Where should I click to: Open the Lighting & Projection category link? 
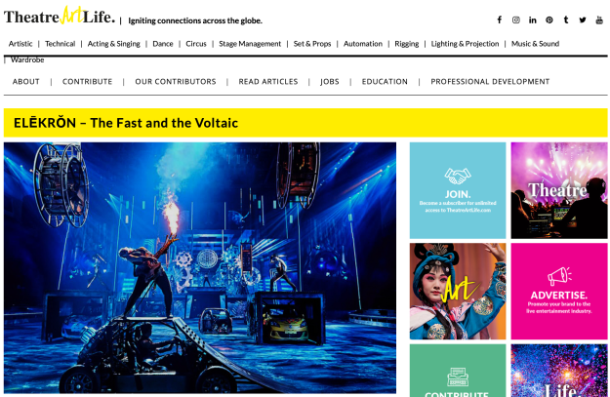(465, 44)
